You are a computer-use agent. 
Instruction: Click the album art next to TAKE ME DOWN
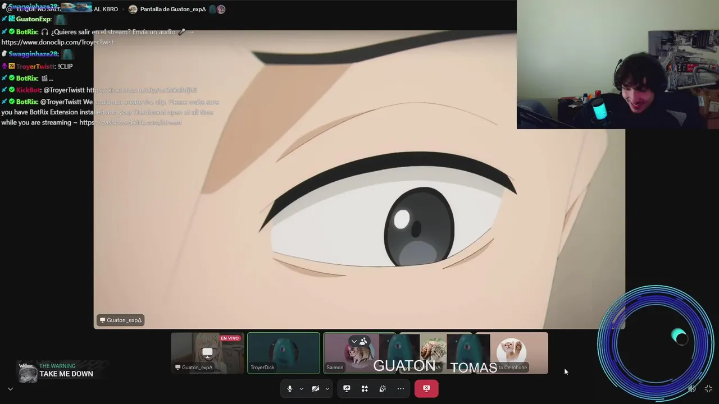28,373
